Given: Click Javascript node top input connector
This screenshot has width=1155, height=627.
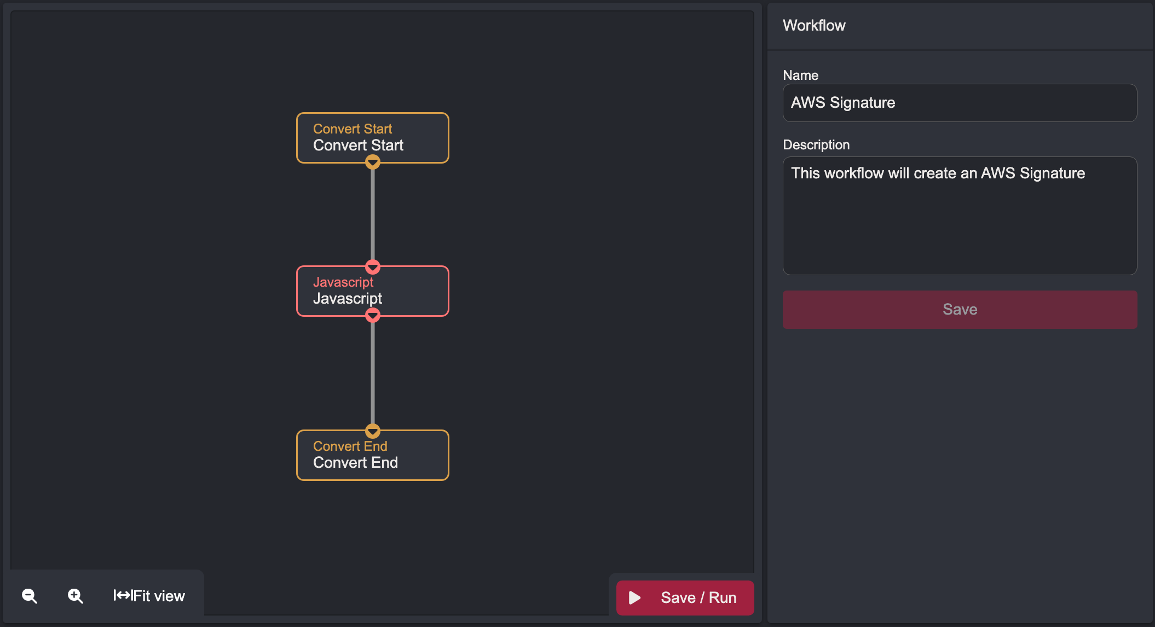Looking at the screenshot, I should click(373, 267).
